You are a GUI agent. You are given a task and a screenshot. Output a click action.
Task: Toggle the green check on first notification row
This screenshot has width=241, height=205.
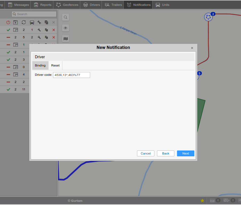pos(8,30)
